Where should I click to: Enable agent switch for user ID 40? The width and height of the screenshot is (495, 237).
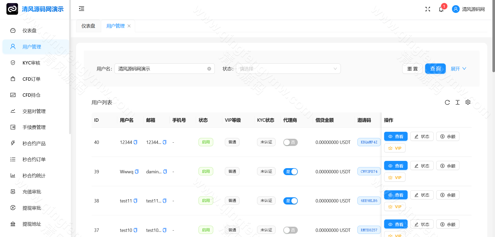pyautogui.click(x=290, y=142)
